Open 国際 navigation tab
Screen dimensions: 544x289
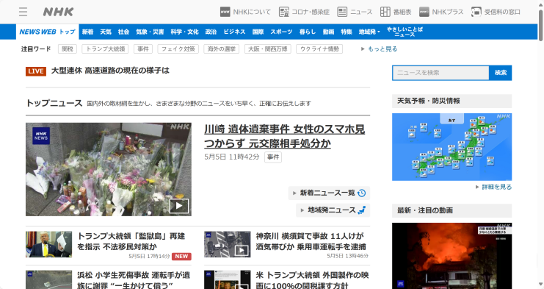coord(258,32)
